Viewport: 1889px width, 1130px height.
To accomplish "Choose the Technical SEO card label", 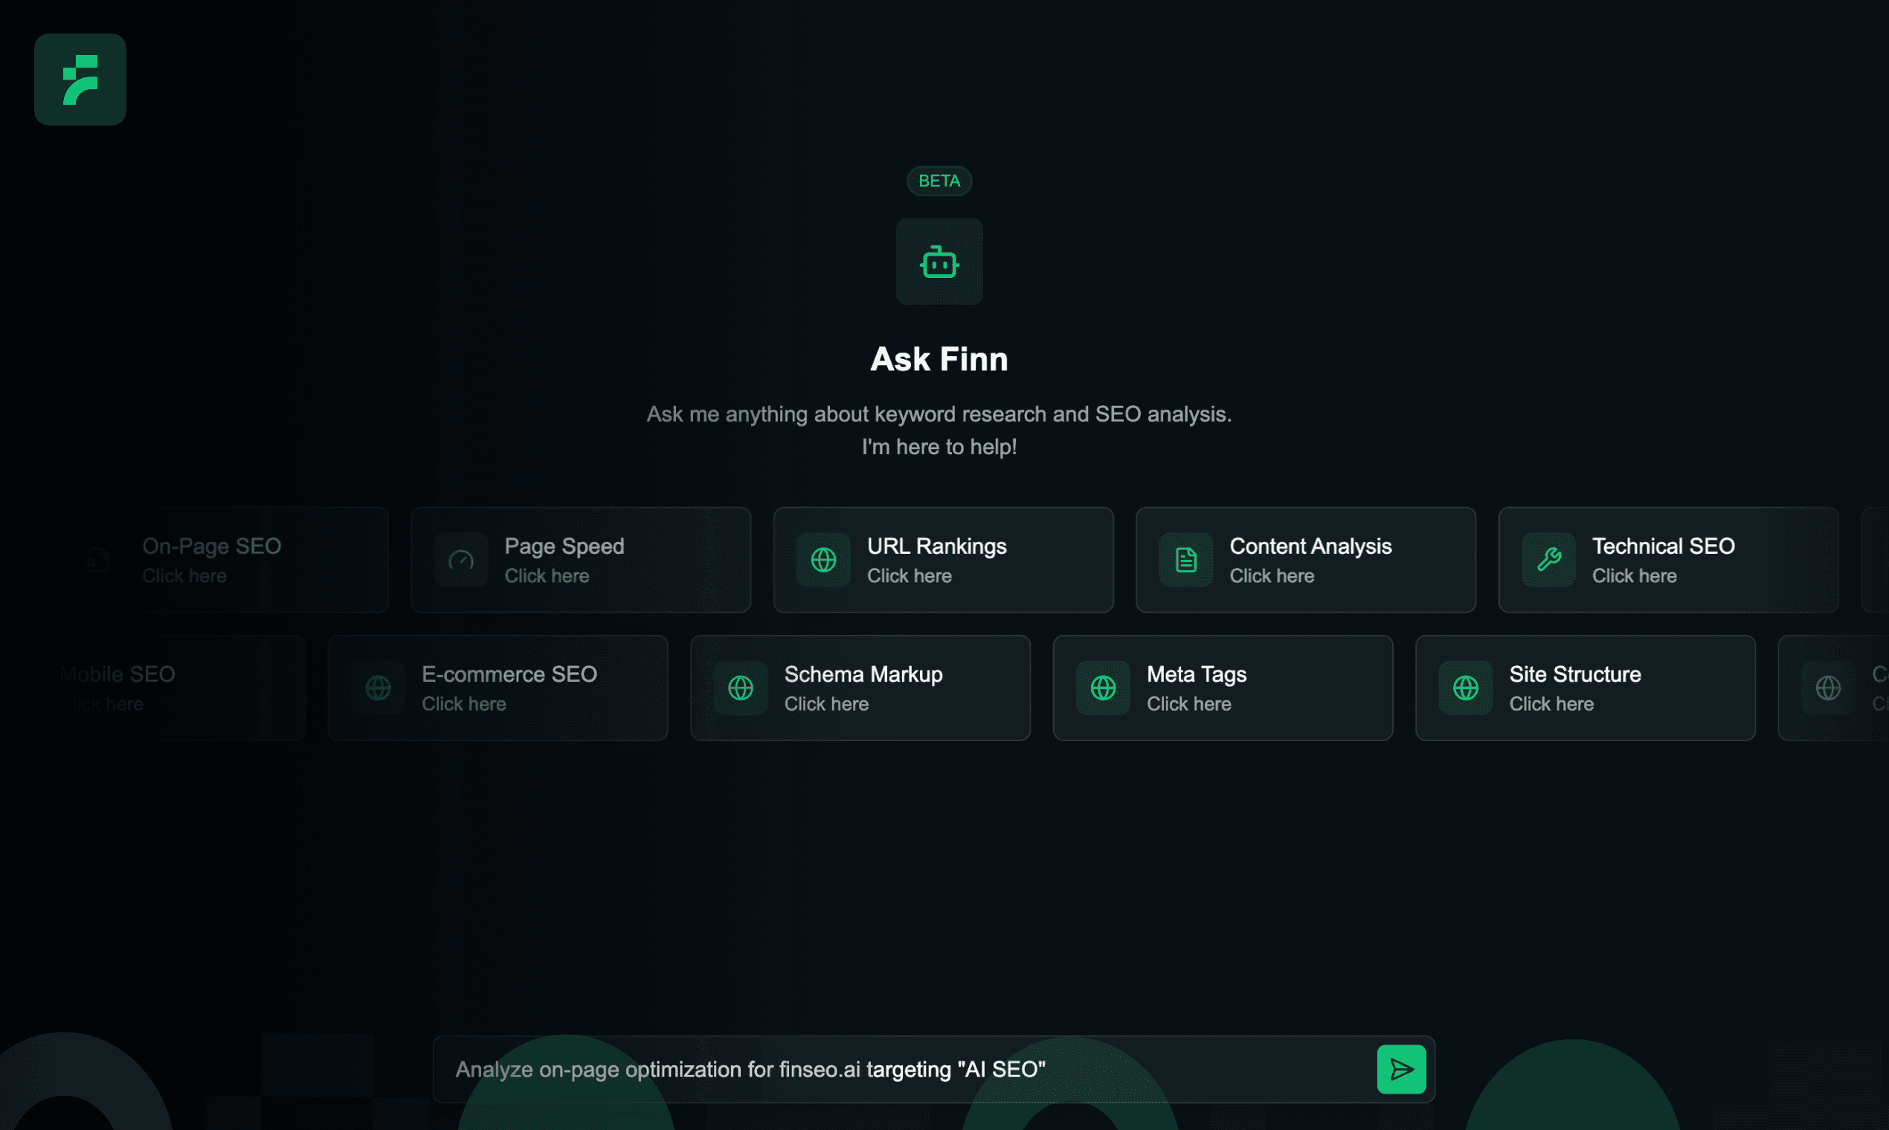I will (x=1664, y=546).
